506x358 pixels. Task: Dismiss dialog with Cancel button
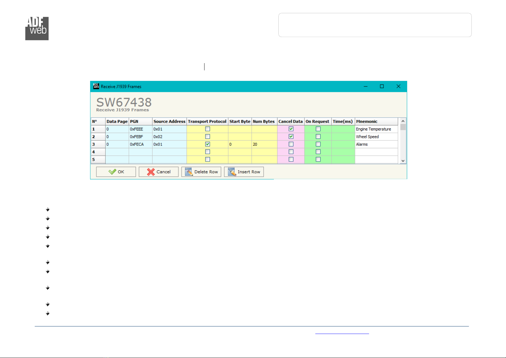click(159, 172)
